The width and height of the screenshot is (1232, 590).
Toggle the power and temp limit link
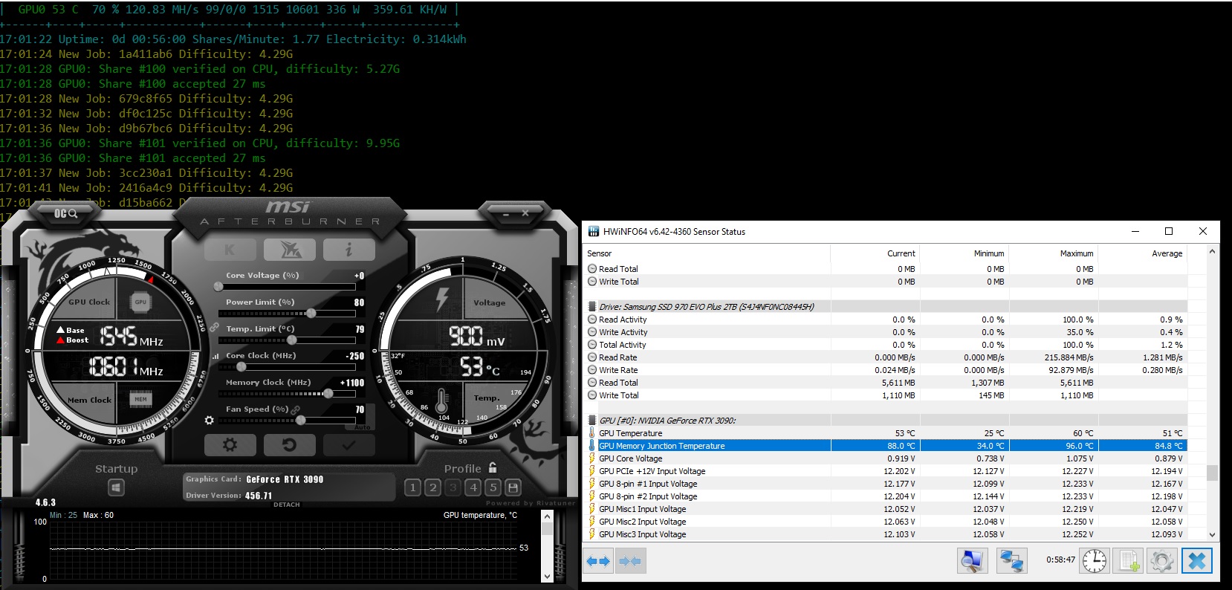point(214,327)
